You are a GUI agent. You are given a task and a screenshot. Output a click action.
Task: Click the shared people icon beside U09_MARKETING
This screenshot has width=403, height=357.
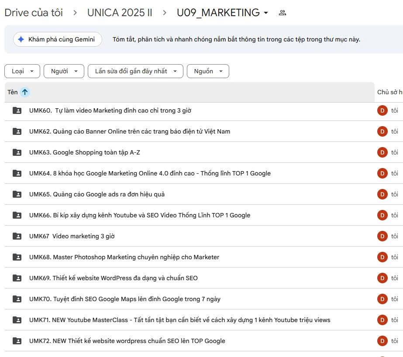click(x=282, y=13)
